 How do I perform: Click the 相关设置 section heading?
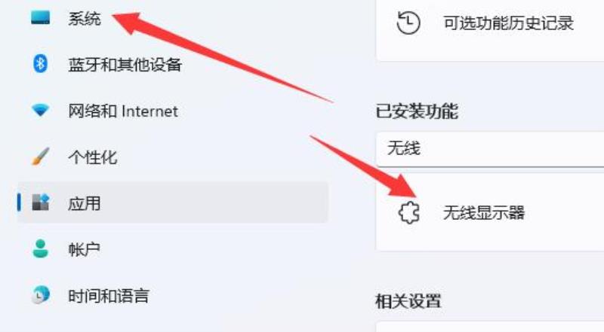pyautogui.click(x=408, y=301)
